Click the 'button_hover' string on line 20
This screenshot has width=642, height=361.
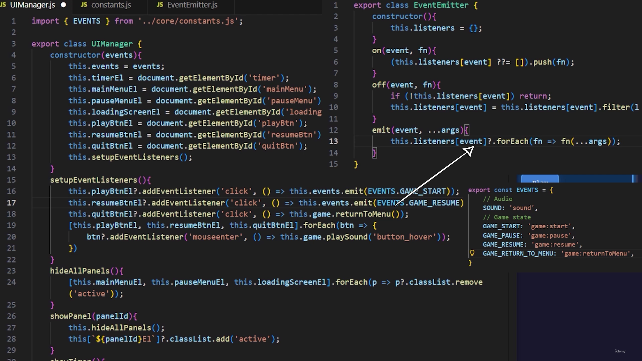coord(405,237)
